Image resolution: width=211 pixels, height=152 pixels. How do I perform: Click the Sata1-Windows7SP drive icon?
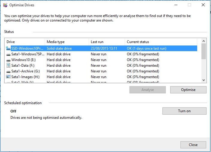(x=8, y=54)
